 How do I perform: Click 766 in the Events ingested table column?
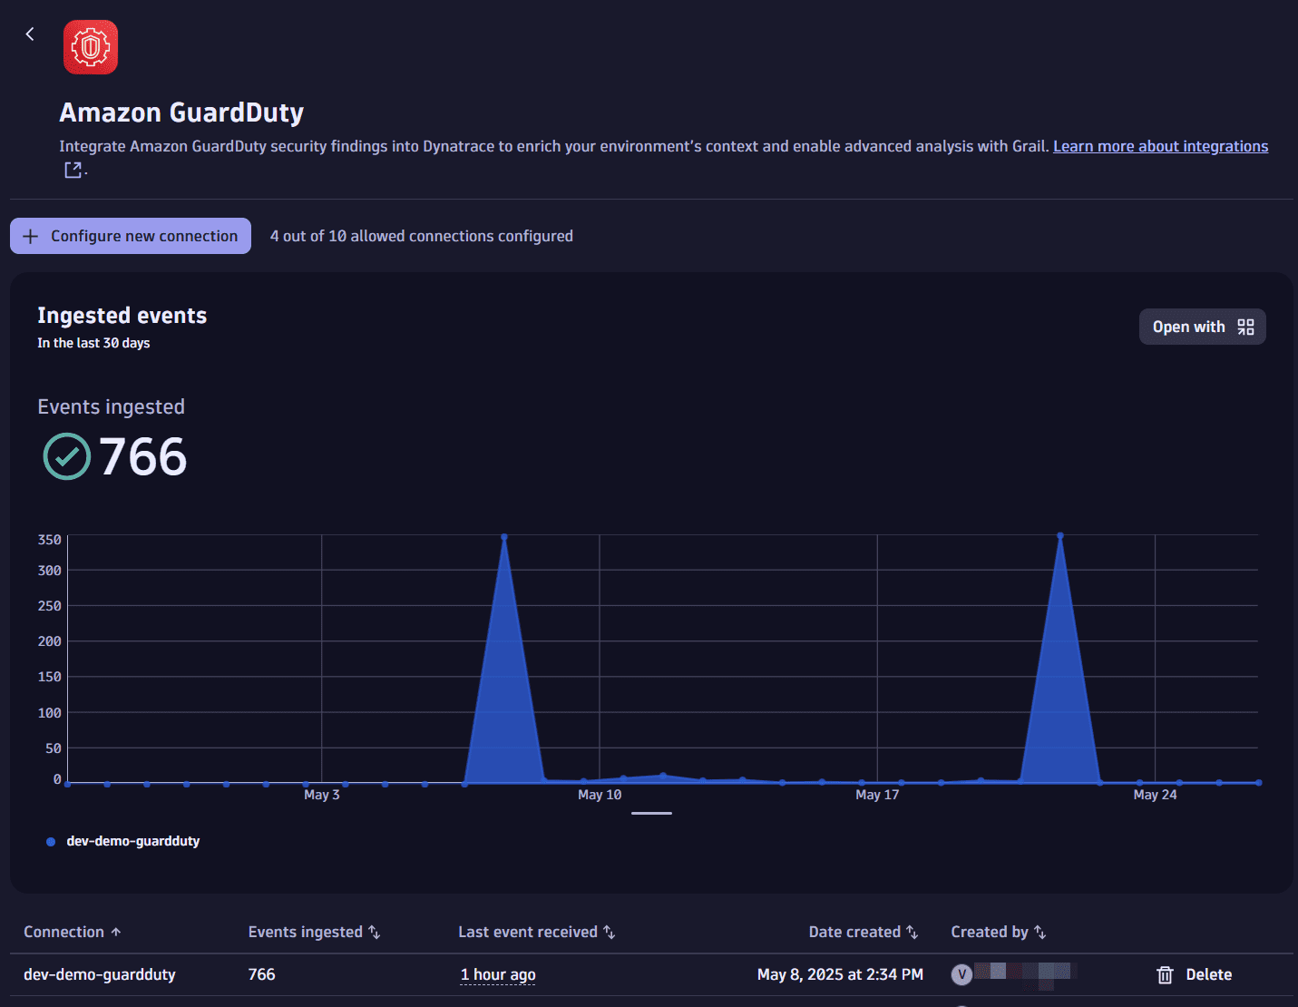coord(261,974)
